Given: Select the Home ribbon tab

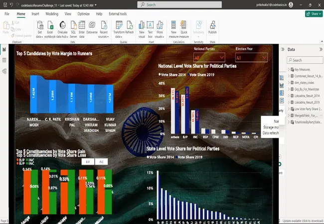Looking at the screenshot, I should (x=21, y=14).
